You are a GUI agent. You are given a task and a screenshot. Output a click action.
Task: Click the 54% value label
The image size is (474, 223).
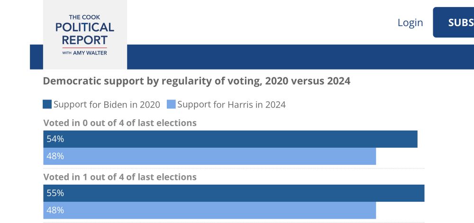(x=55, y=139)
